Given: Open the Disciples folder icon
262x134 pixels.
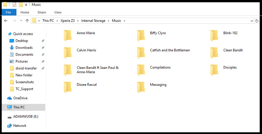Looking at the screenshot, I should 214,70.
